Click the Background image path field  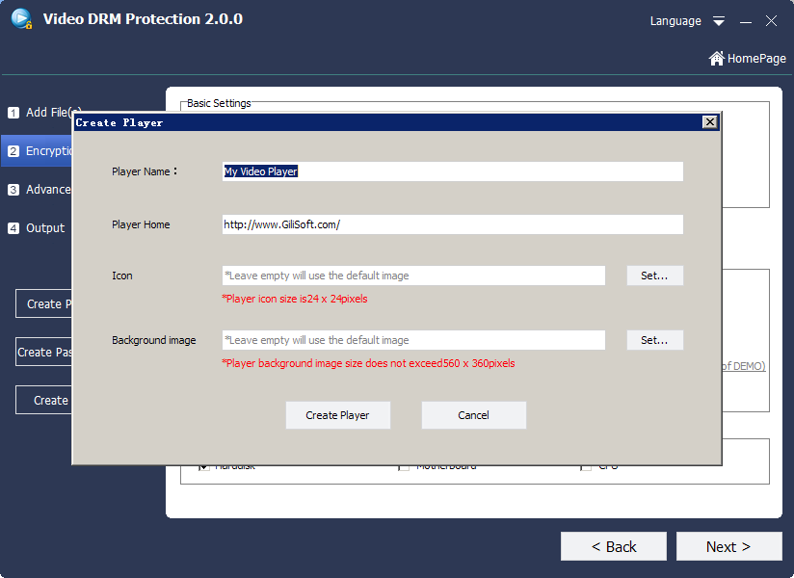coord(413,340)
